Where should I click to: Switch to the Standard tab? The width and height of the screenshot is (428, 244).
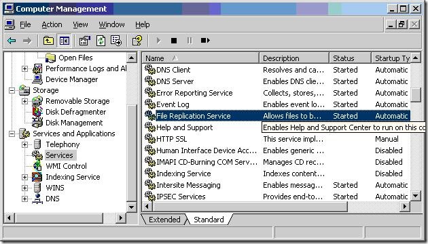coord(209,220)
